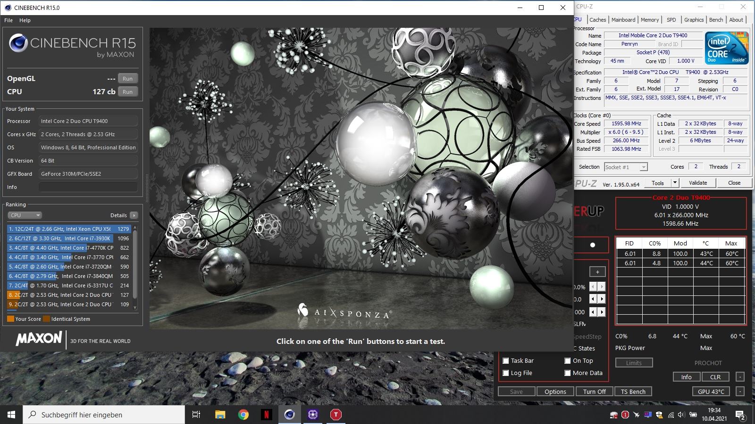Select the white radio dot in ThrottleStop
755x424 pixels.
click(593, 245)
